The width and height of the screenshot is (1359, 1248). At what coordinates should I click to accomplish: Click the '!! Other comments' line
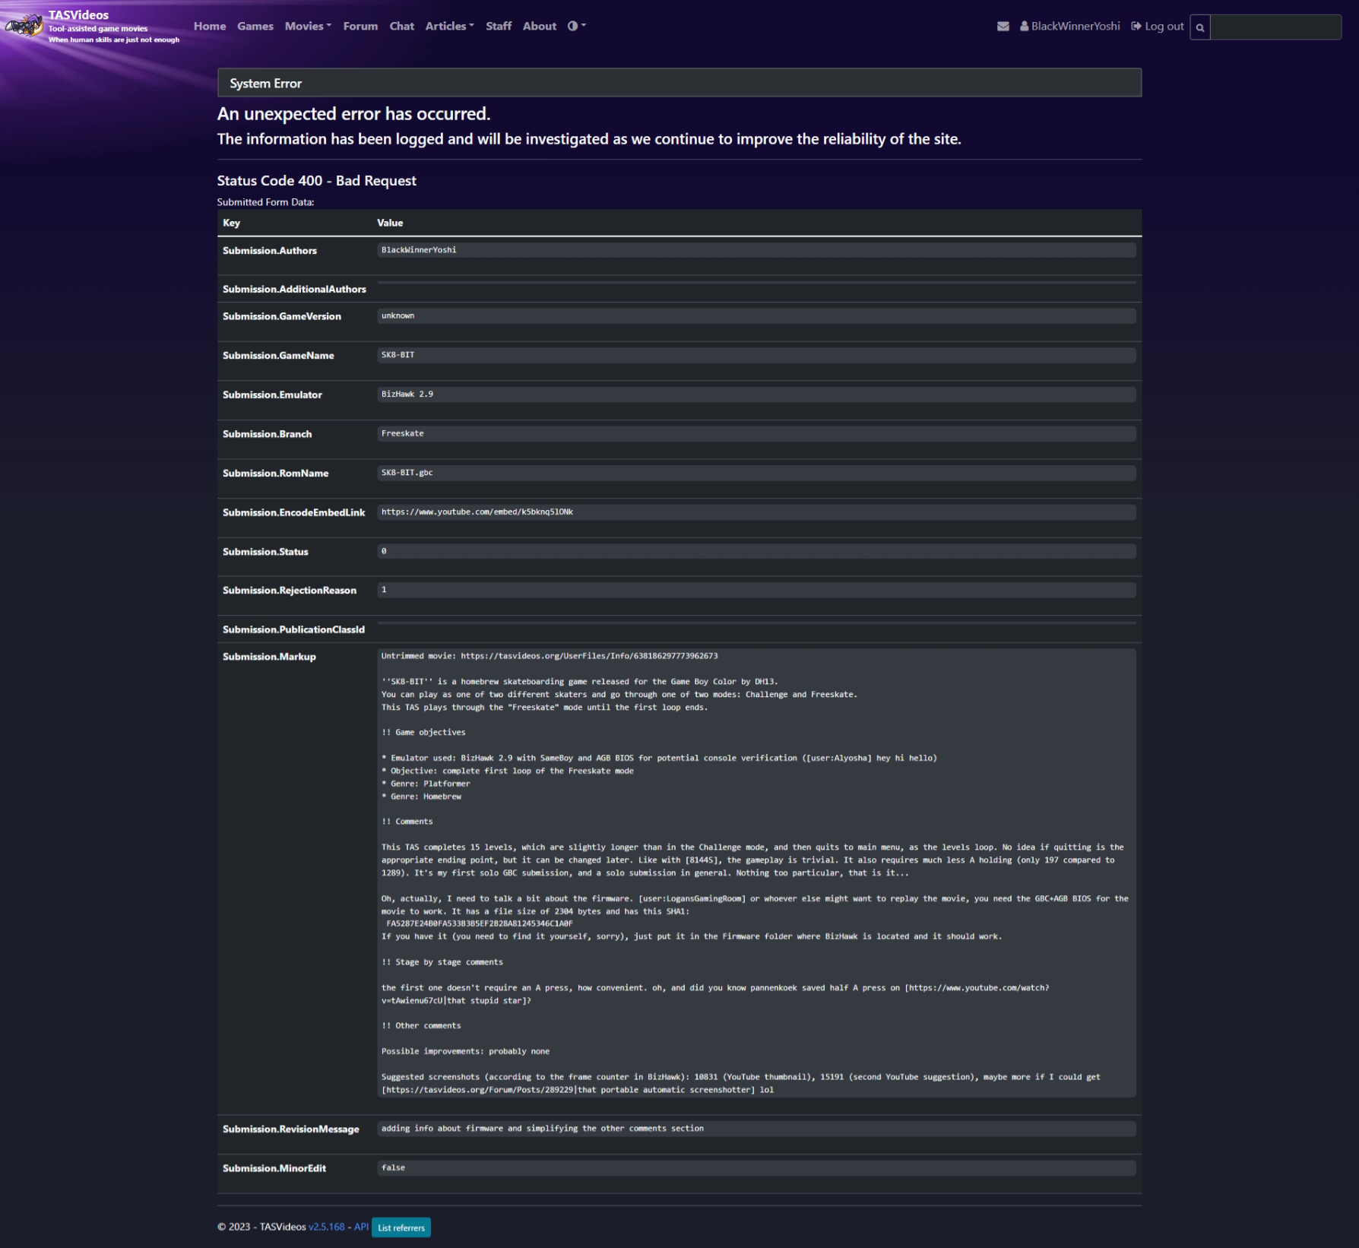click(421, 1026)
